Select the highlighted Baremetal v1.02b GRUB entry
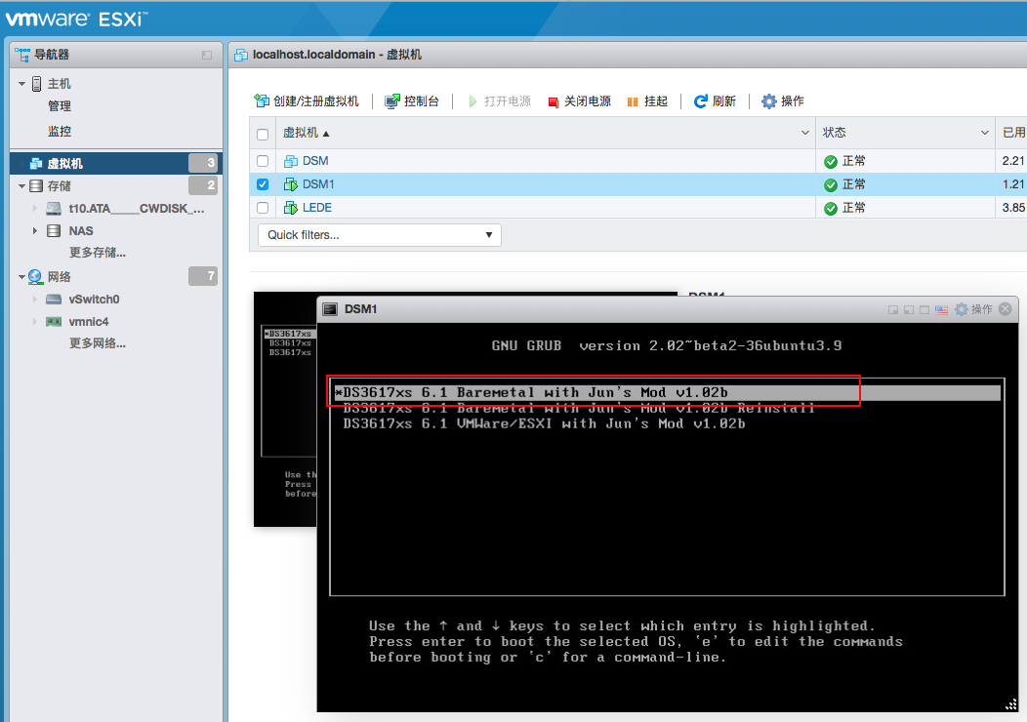Screen dimensions: 1027x722 point(667,393)
